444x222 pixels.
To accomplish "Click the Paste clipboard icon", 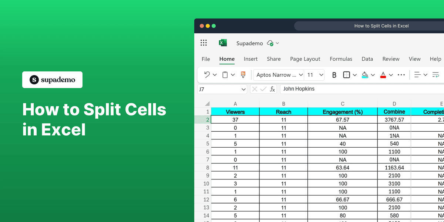I will coord(225,74).
